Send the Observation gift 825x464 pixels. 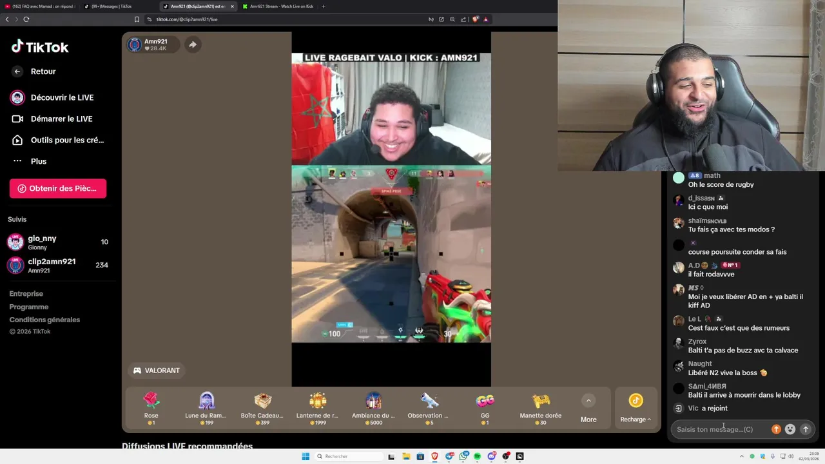tap(428, 408)
